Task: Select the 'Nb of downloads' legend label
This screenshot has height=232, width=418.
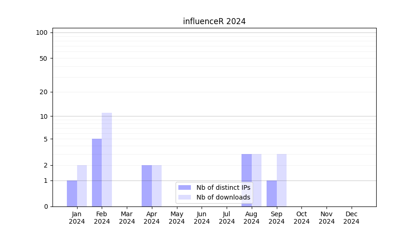Action: [x=223, y=197]
